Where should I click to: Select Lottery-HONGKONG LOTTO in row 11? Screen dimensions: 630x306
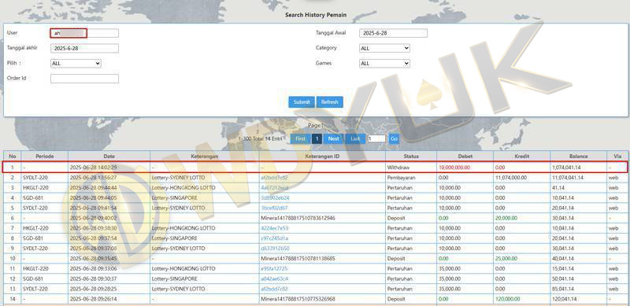183,269
